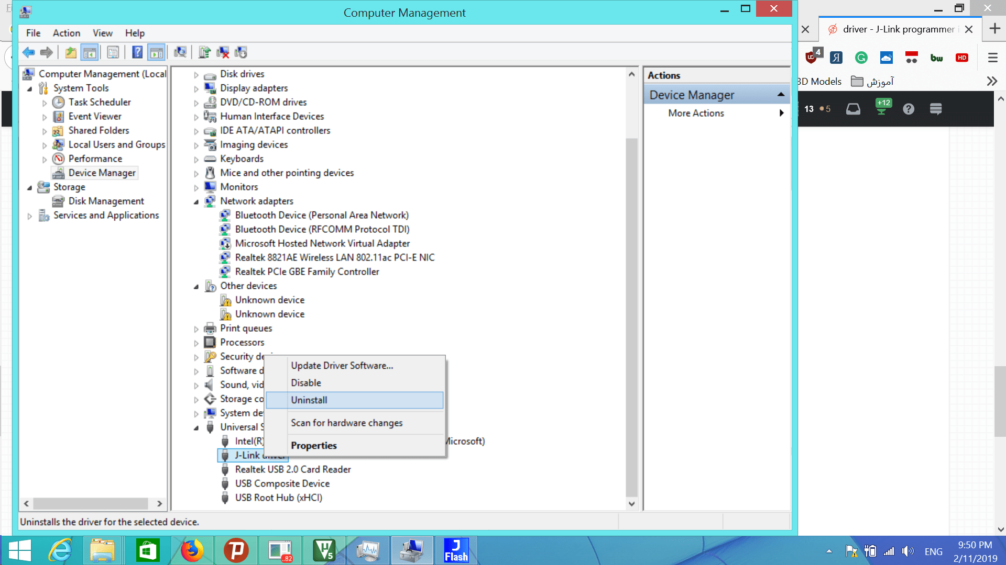Expand the Display adapters node
1006x565 pixels.
coord(196,89)
